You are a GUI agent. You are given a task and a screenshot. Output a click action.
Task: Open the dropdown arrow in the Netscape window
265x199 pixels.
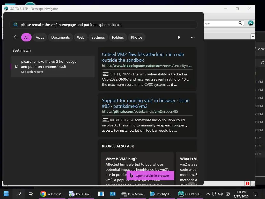(x=253, y=37)
